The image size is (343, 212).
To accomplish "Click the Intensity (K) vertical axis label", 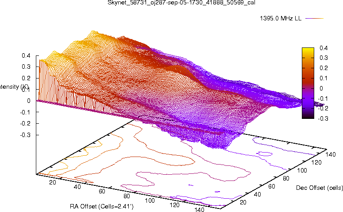I will [15, 87].
